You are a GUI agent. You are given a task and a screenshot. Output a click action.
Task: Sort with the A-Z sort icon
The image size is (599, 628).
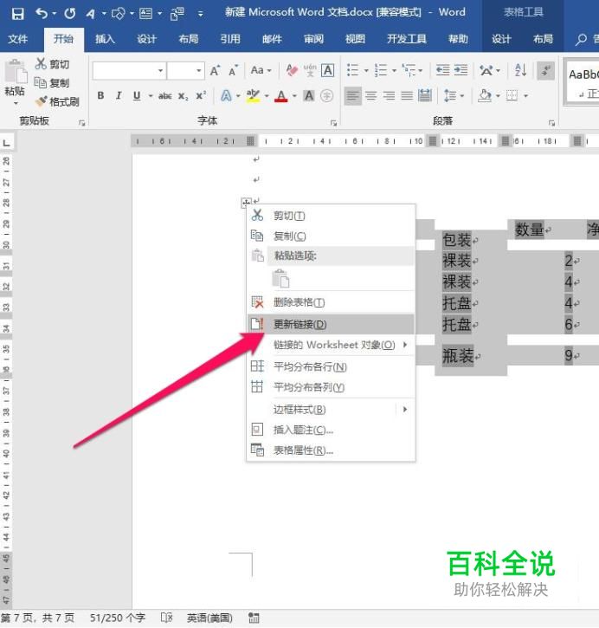click(x=520, y=71)
